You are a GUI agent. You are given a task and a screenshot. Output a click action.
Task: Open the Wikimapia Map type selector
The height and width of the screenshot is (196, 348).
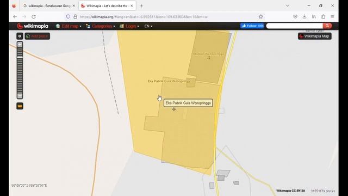point(314,36)
